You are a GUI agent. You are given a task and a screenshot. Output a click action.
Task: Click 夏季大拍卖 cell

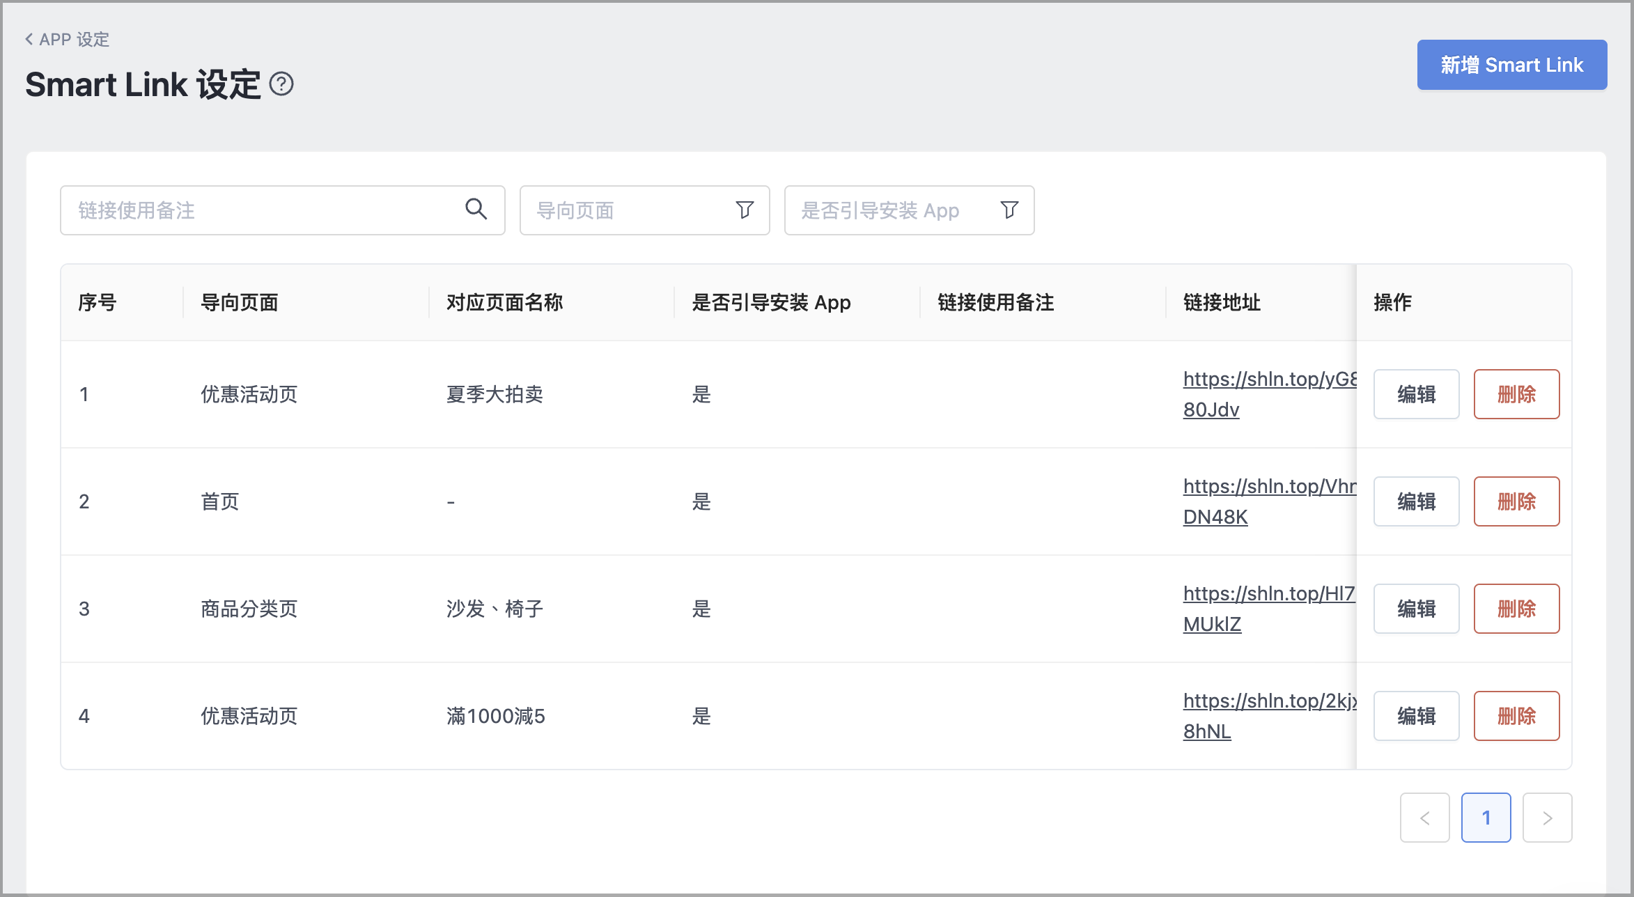(495, 394)
